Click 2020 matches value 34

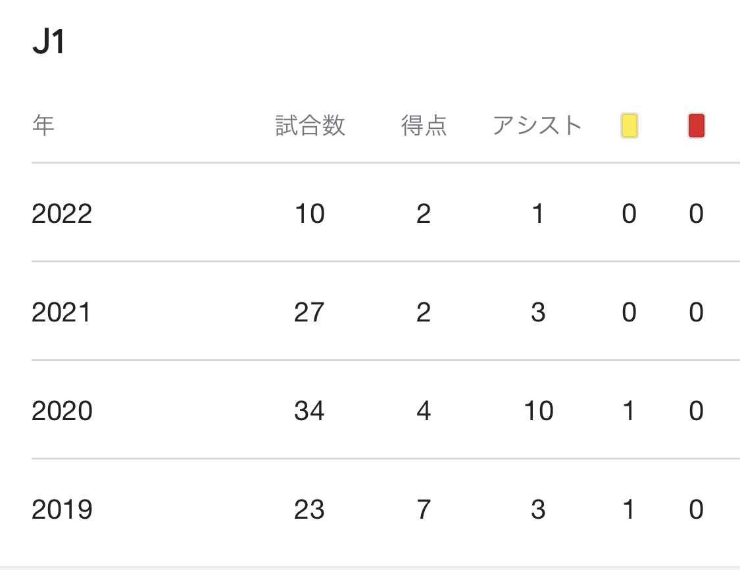[x=309, y=410]
